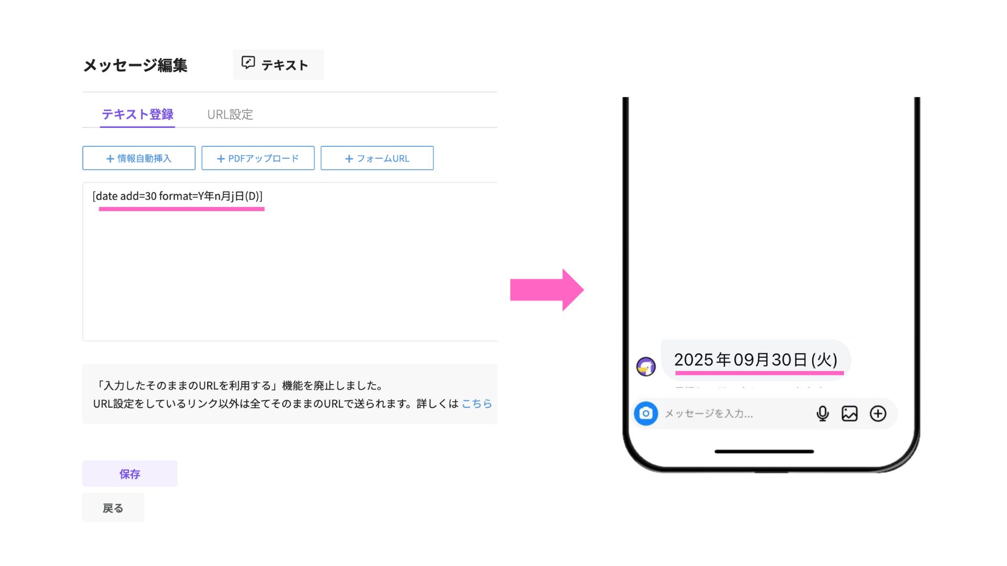Click the sender avatar beside the date bubble
The width and height of the screenshot is (1007, 566).
click(x=646, y=366)
